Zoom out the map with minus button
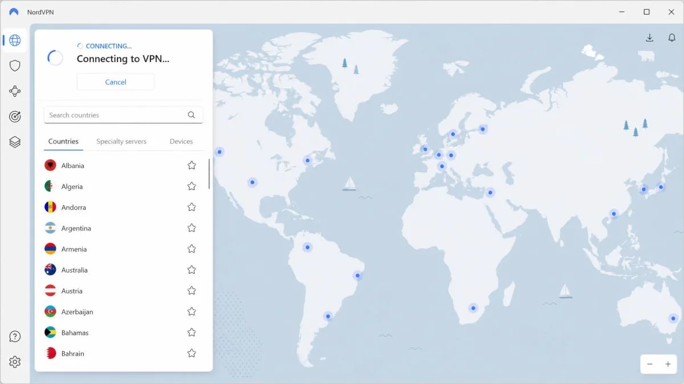 tap(650, 364)
